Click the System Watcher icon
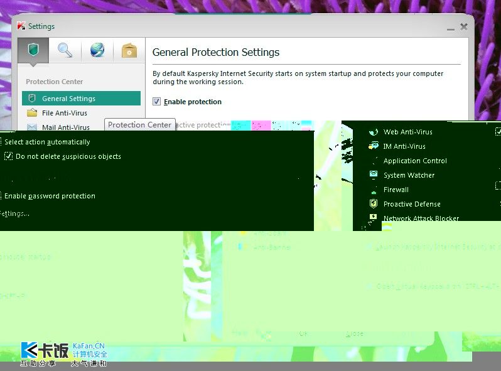 point(373,175)
